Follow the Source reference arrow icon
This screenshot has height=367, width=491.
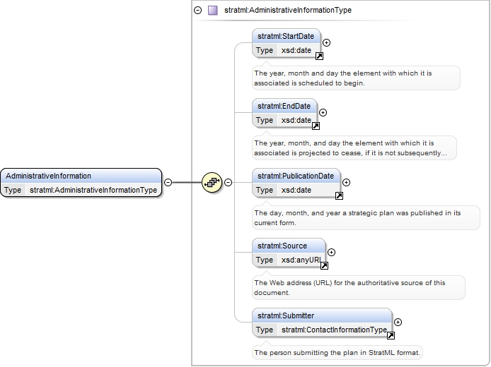tap(325, 266)
